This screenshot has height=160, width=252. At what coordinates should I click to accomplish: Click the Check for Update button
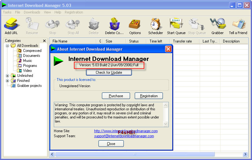(x=109, y=72)
